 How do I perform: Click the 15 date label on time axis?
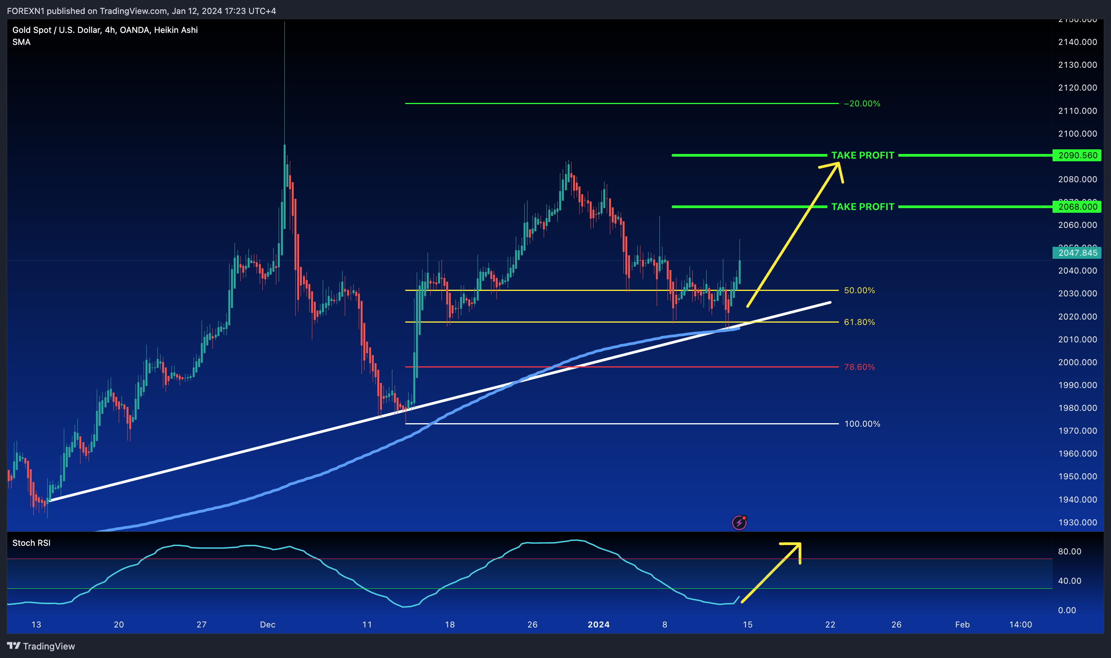coord(747,624)
